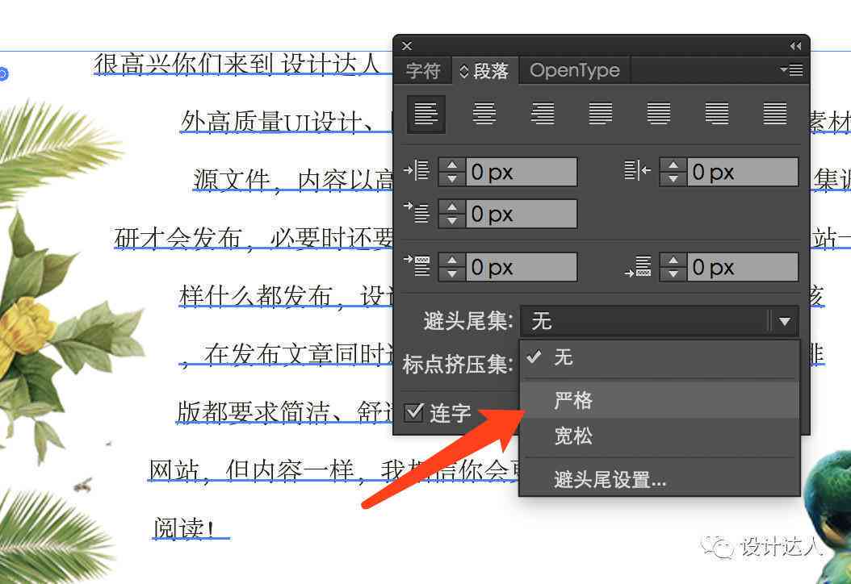Select align right paragraph icon

(x=543, y=115)
